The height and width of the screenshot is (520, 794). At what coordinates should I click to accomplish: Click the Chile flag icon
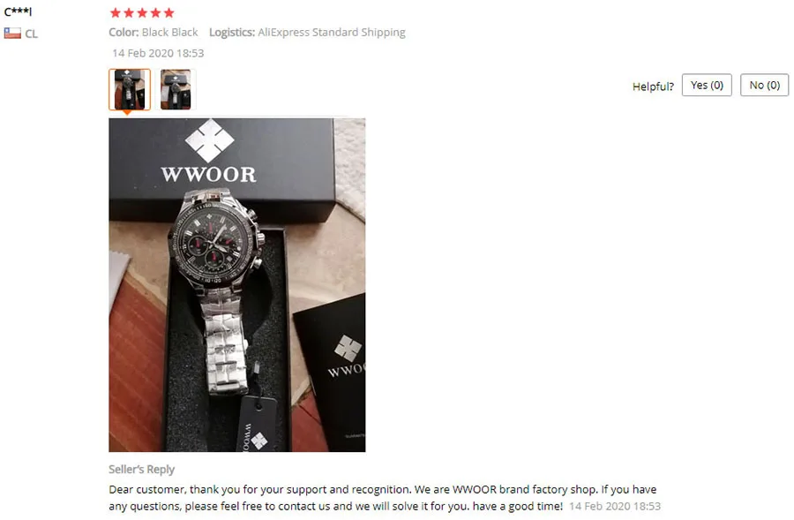pos(12,34)
